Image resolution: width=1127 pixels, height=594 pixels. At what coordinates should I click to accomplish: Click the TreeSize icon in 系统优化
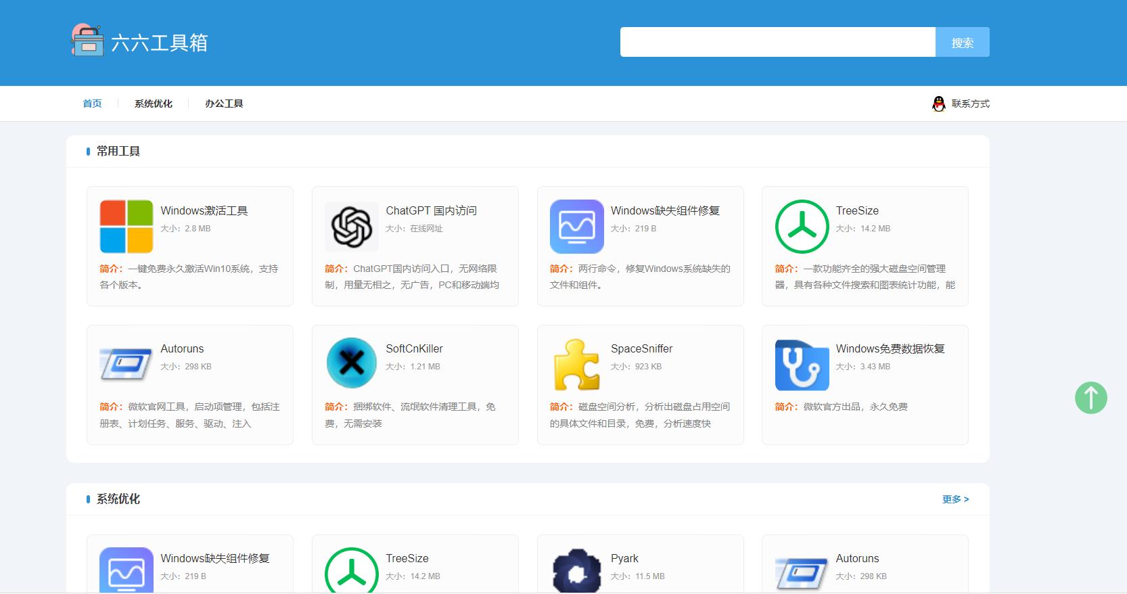pos(352,570)
